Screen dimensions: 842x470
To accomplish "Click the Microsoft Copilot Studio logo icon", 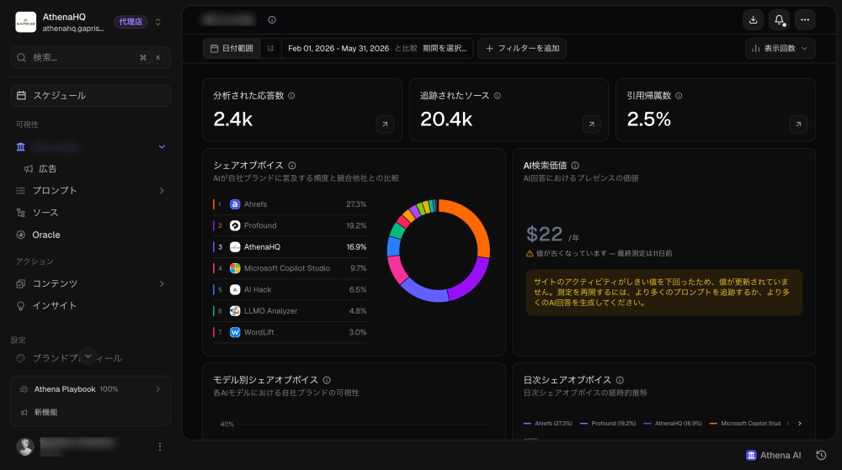I will 235,268.
